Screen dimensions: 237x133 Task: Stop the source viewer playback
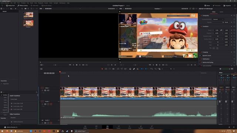[77, 65]
